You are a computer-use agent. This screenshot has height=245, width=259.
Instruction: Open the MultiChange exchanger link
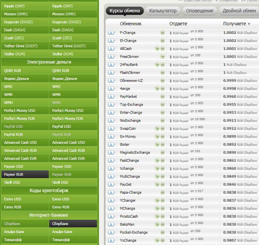pos(130,176)
